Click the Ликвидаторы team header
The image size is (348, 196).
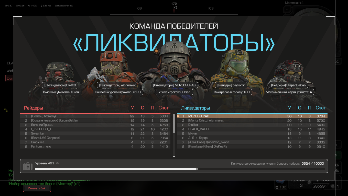coord(195,108)
